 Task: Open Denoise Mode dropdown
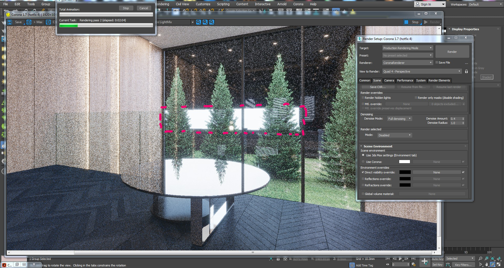[399, 119]
